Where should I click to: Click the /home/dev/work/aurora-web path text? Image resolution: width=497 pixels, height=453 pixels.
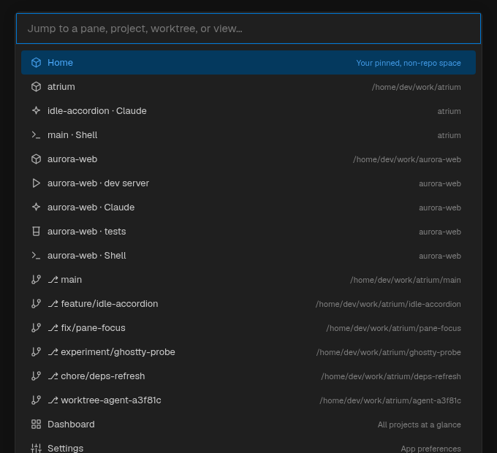click(x=407, y=159)
